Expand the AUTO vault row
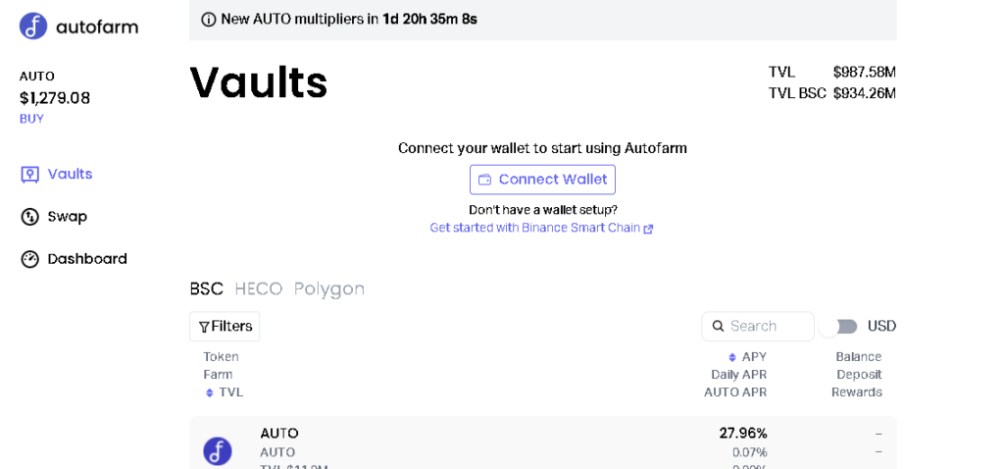This screenshot has width=1004, height=469. pyautogui.click(x=543, y=443)
